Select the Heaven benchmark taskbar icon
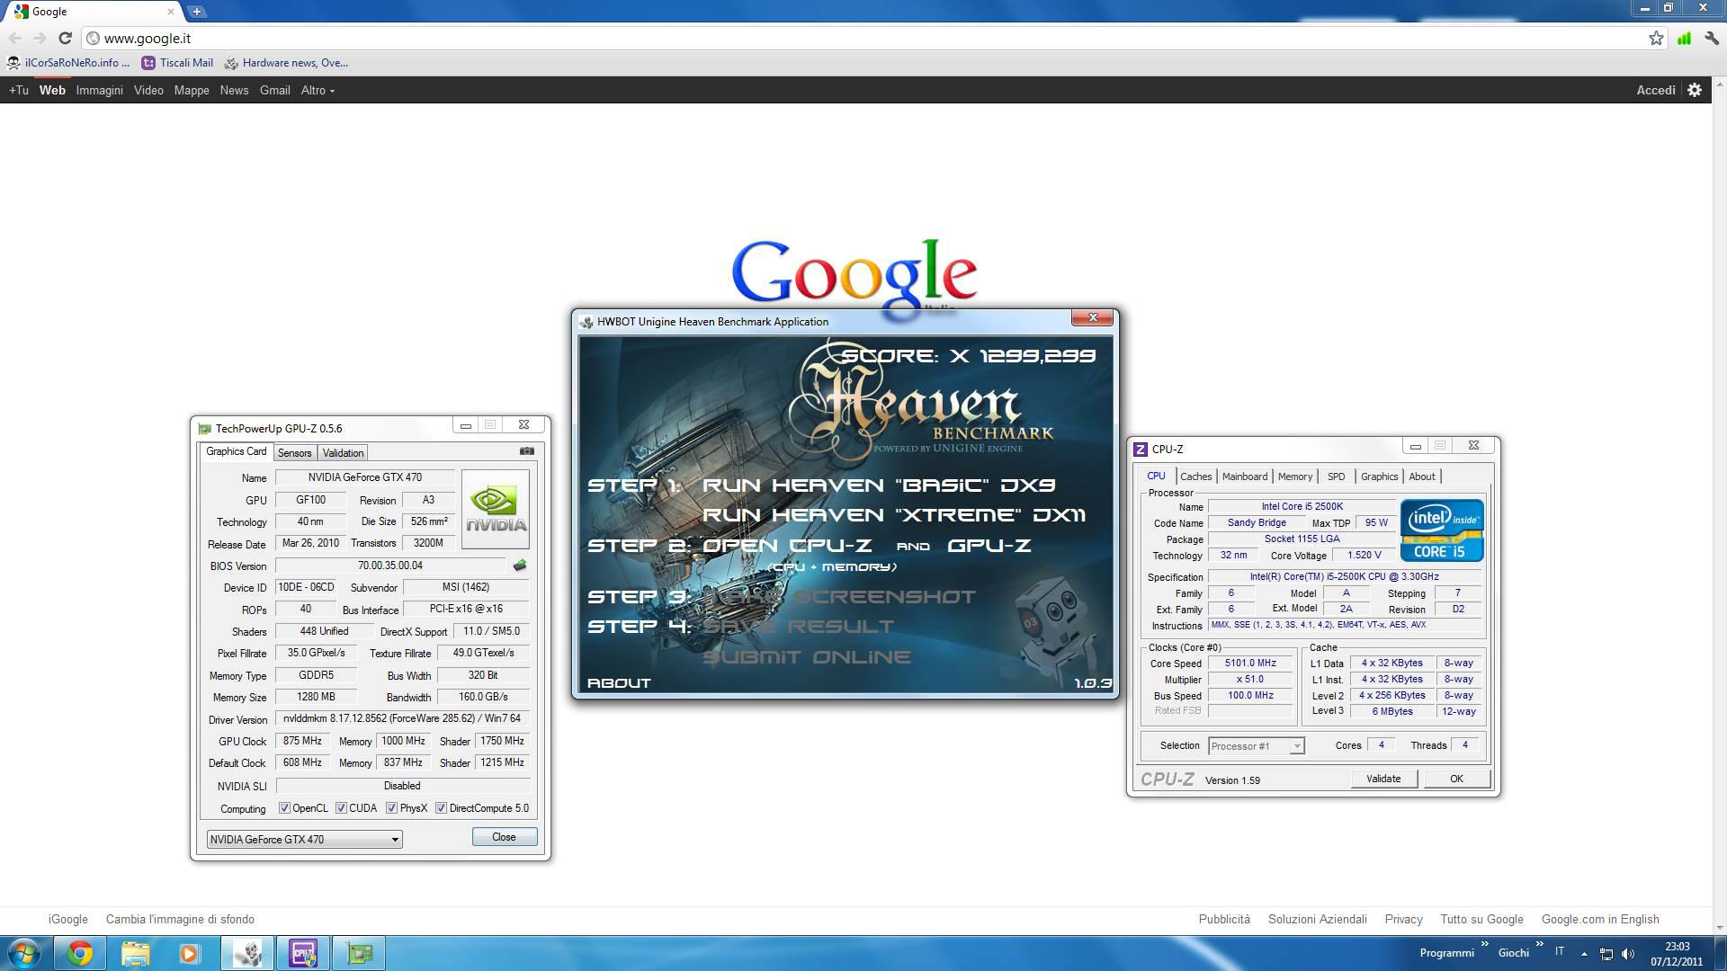Screen dimensions: 1727x971 [247, 953]
